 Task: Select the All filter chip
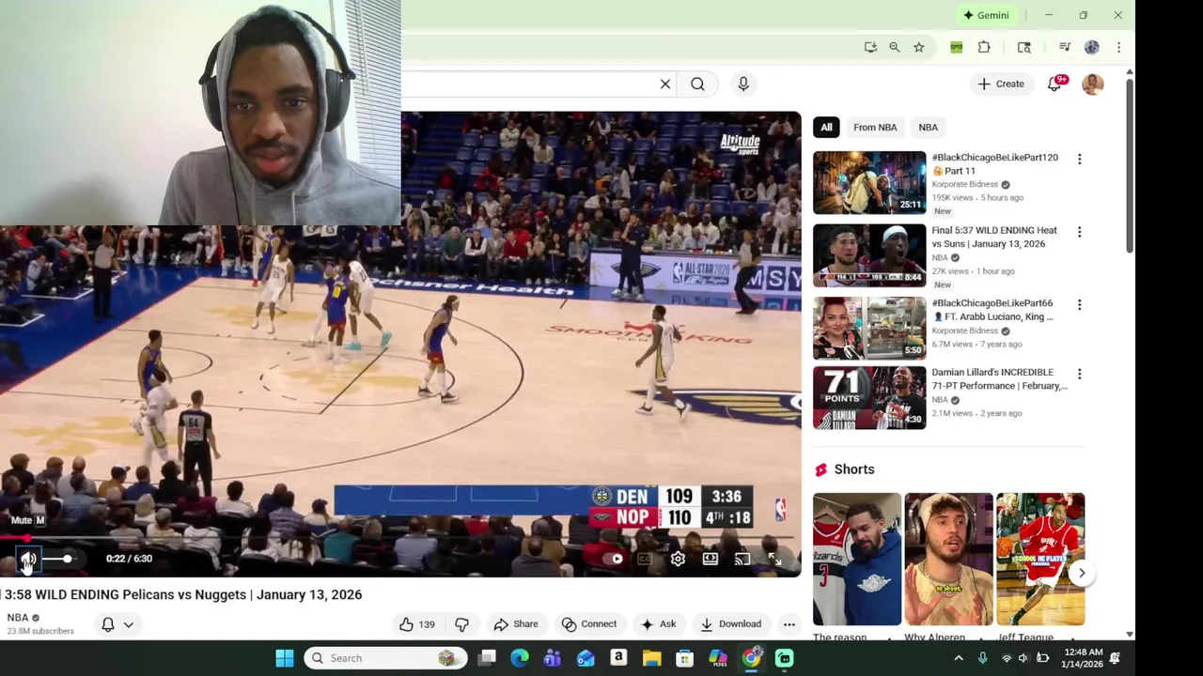pos(826,127)
